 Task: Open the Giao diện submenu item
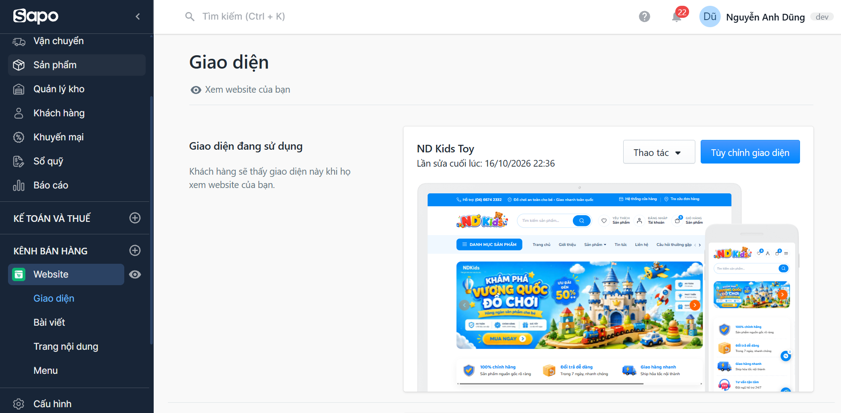(x=54, y=299)
